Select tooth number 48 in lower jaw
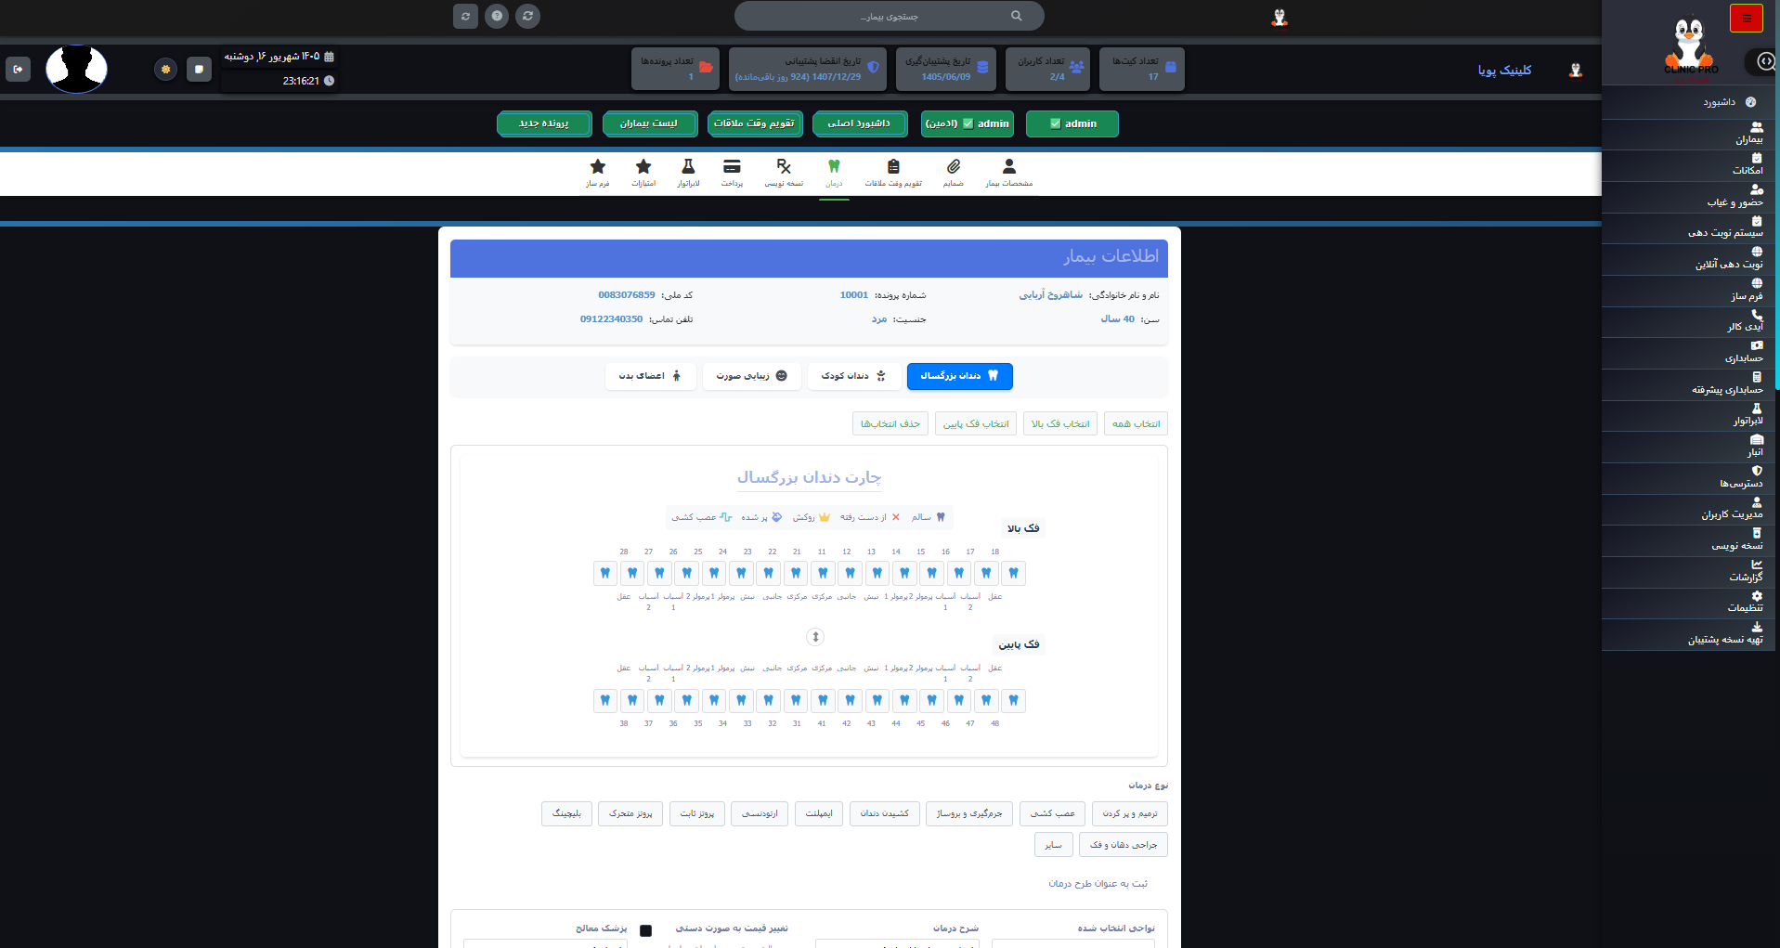Viewport: 1780px width, 948px height. [1013, 700]
